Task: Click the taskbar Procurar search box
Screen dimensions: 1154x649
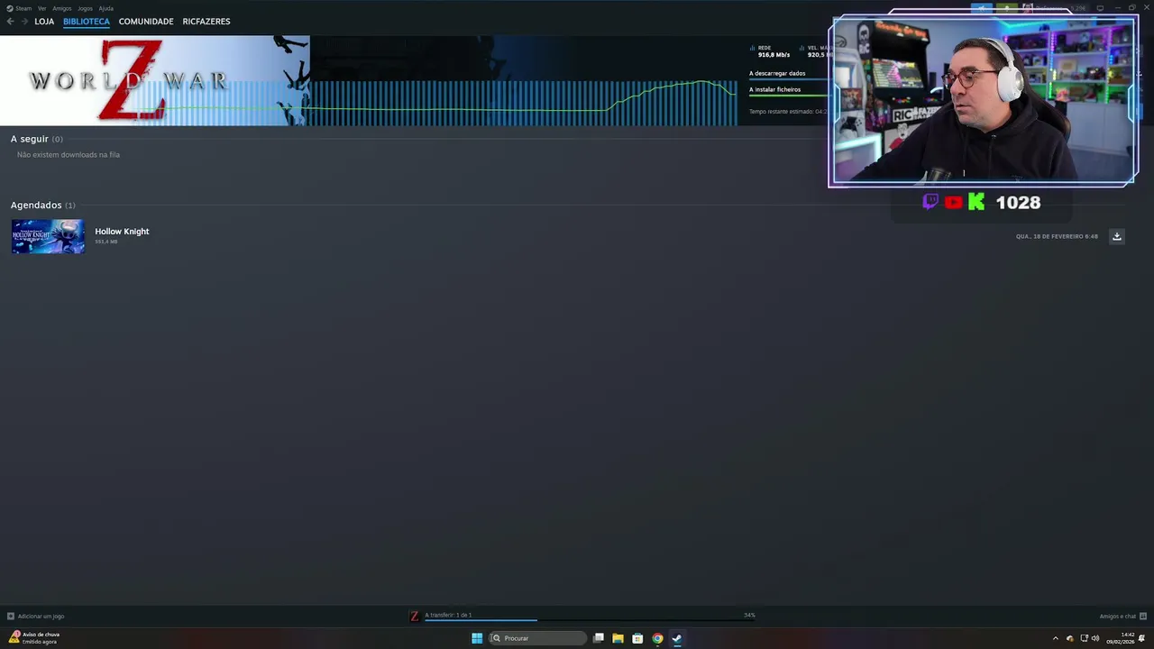Action: pos(538,638)
